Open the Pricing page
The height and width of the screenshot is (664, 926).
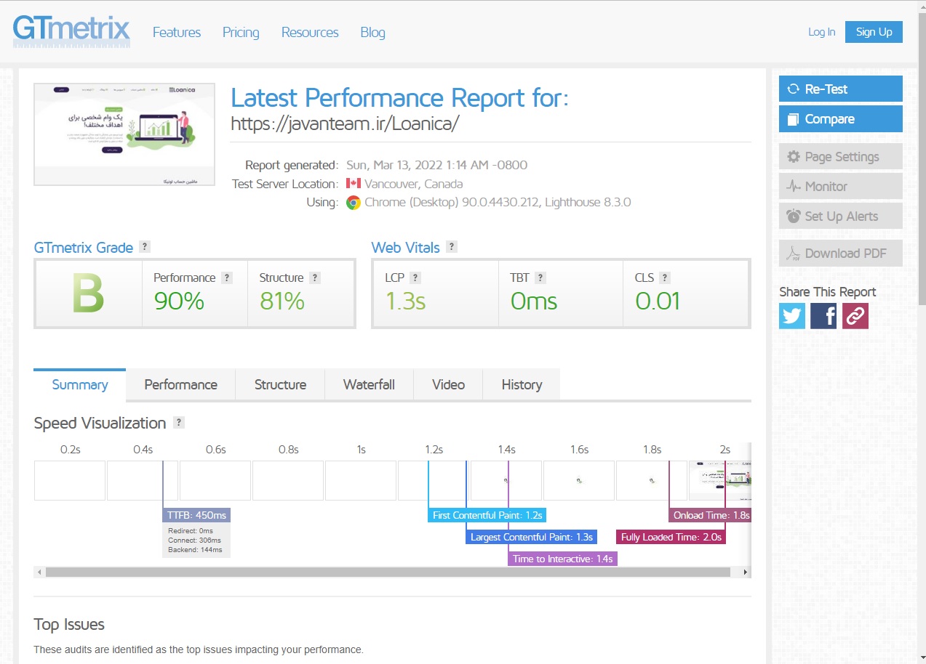coord(241,32)
